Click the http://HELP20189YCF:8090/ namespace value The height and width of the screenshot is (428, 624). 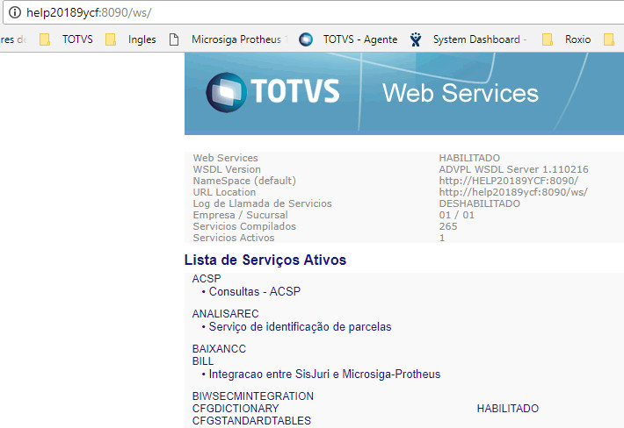tap(509, 181)
